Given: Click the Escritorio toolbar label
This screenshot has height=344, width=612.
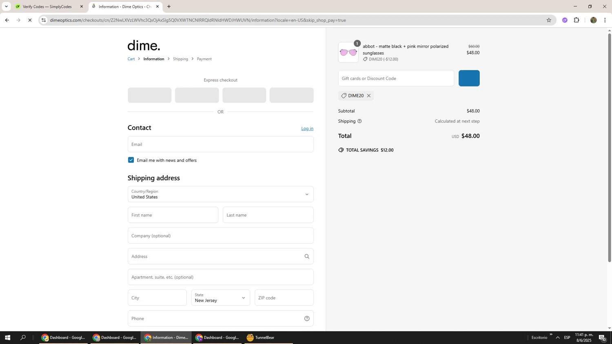Looking at the screenshot, I should (x=539, y=337).
